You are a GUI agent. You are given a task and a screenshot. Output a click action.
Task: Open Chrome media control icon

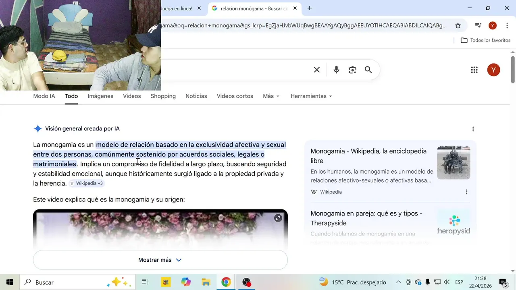click(x=478, y=25)
